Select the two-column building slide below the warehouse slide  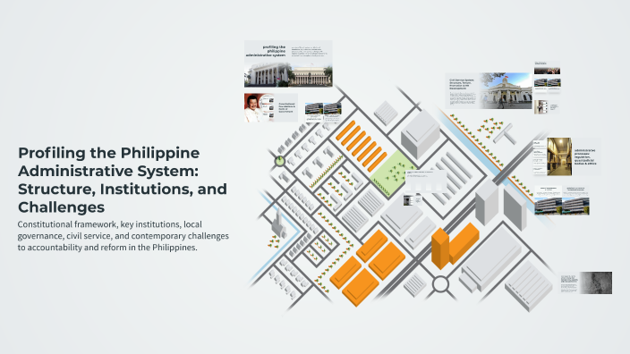coord(562,200)
